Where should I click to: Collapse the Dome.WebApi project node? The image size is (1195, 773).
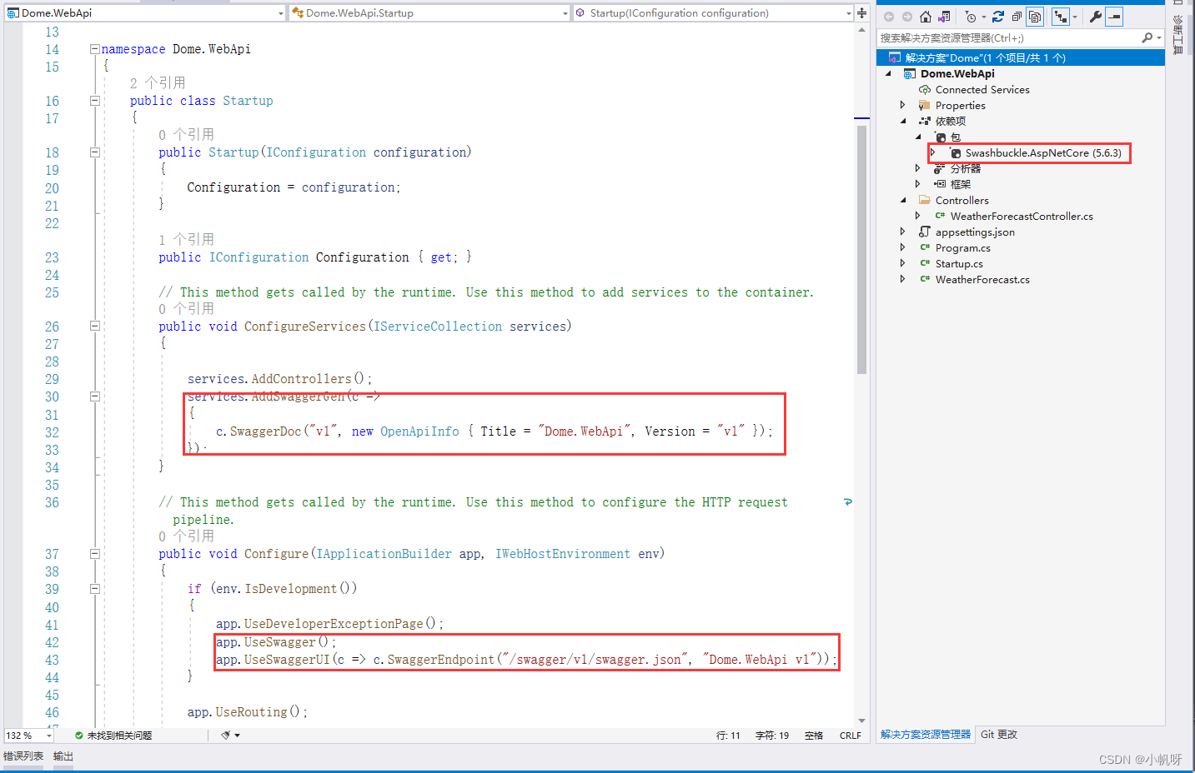pyautogui.click(x=887, y=72)
